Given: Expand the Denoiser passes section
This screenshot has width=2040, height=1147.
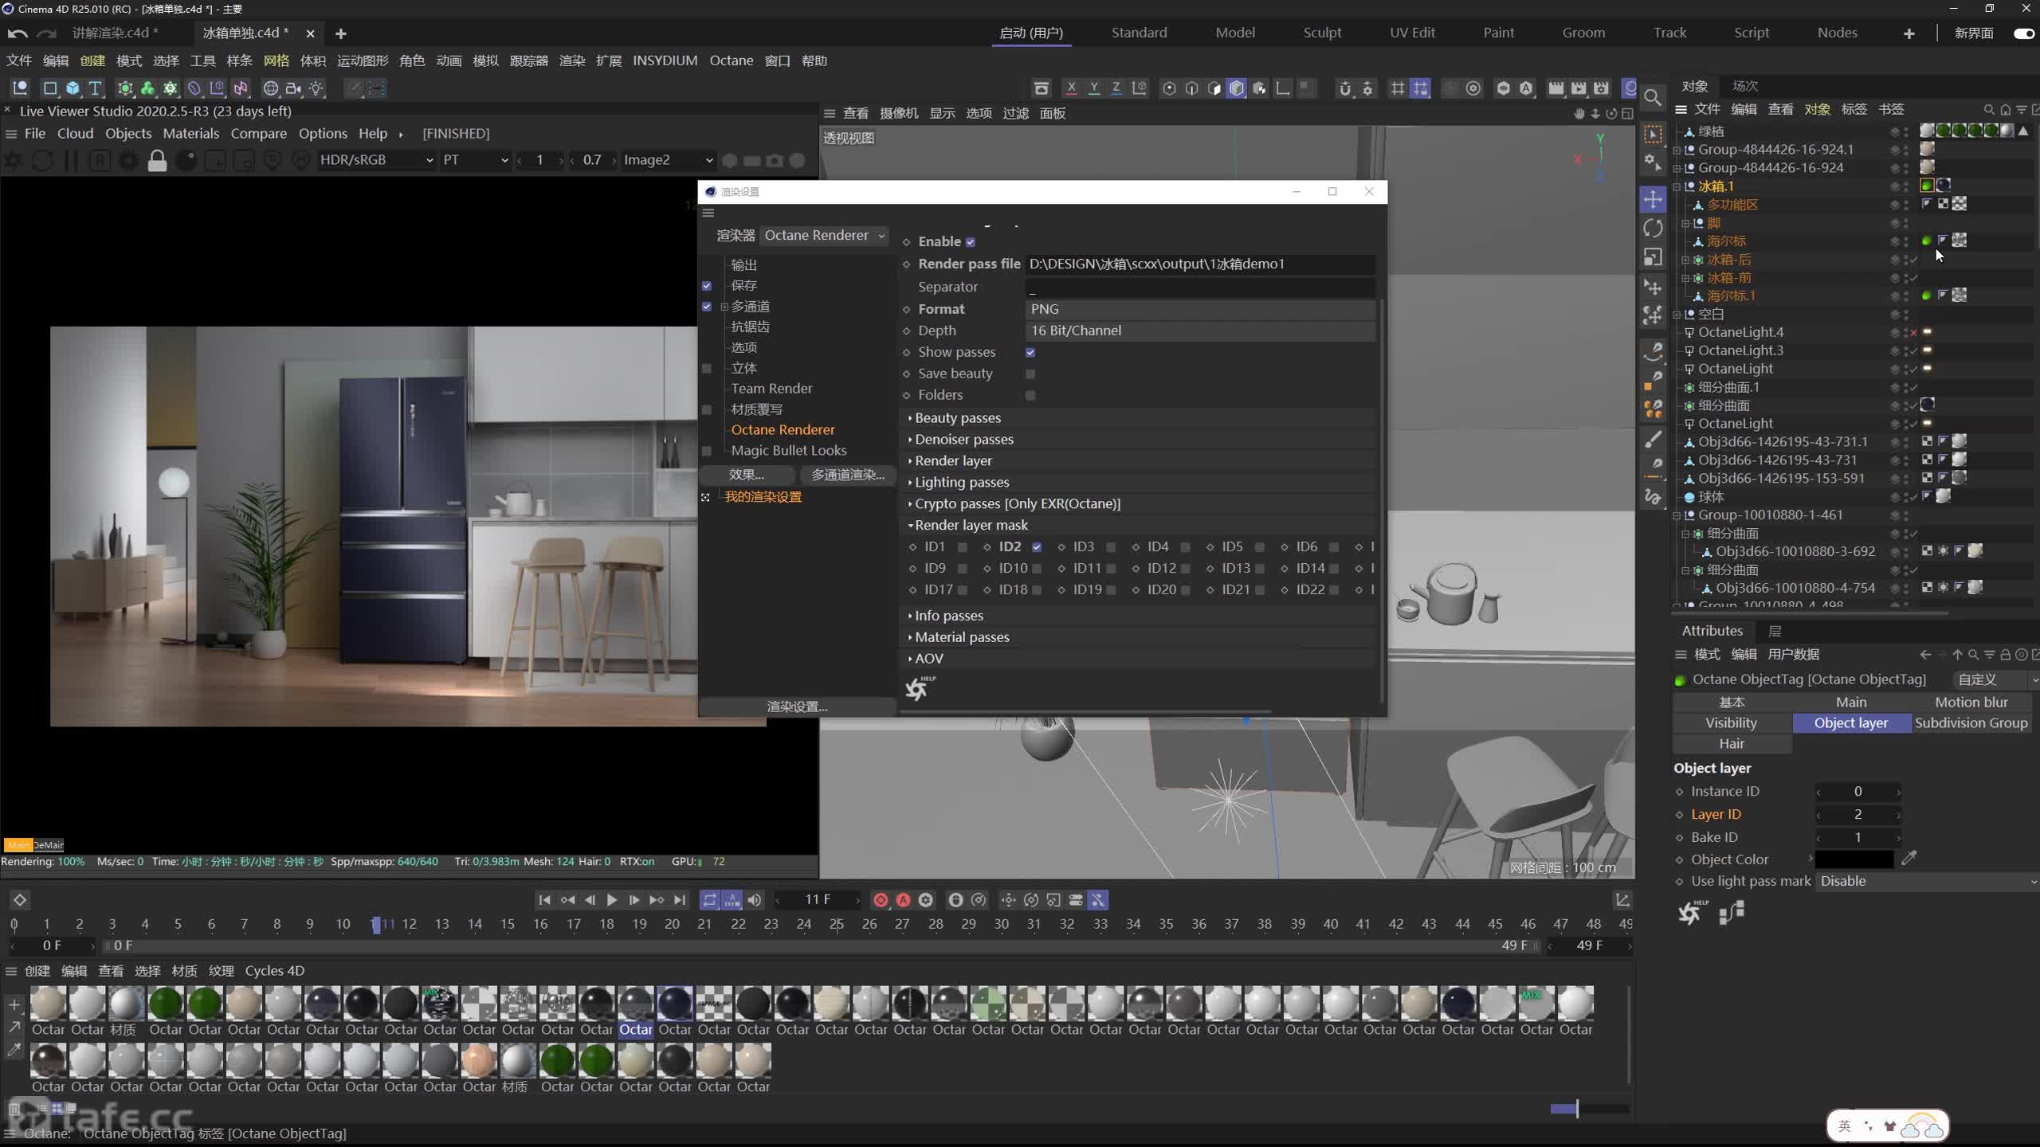Looking at the screenshot, I should [x=963, y=440].
